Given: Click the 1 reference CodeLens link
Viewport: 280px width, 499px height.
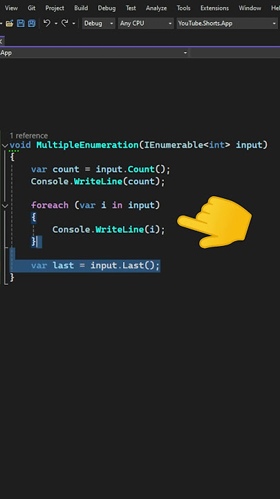Looking at the screenshot, I should [28, 136].
